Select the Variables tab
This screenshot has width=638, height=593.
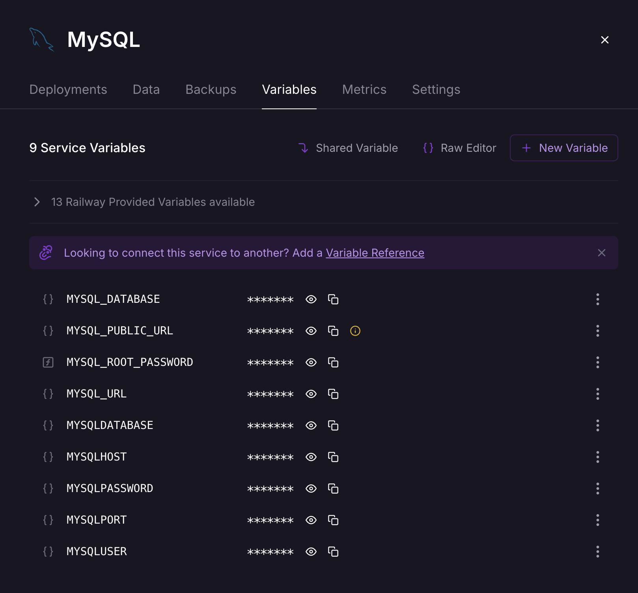pyautogui.click(x=289, y=90)
